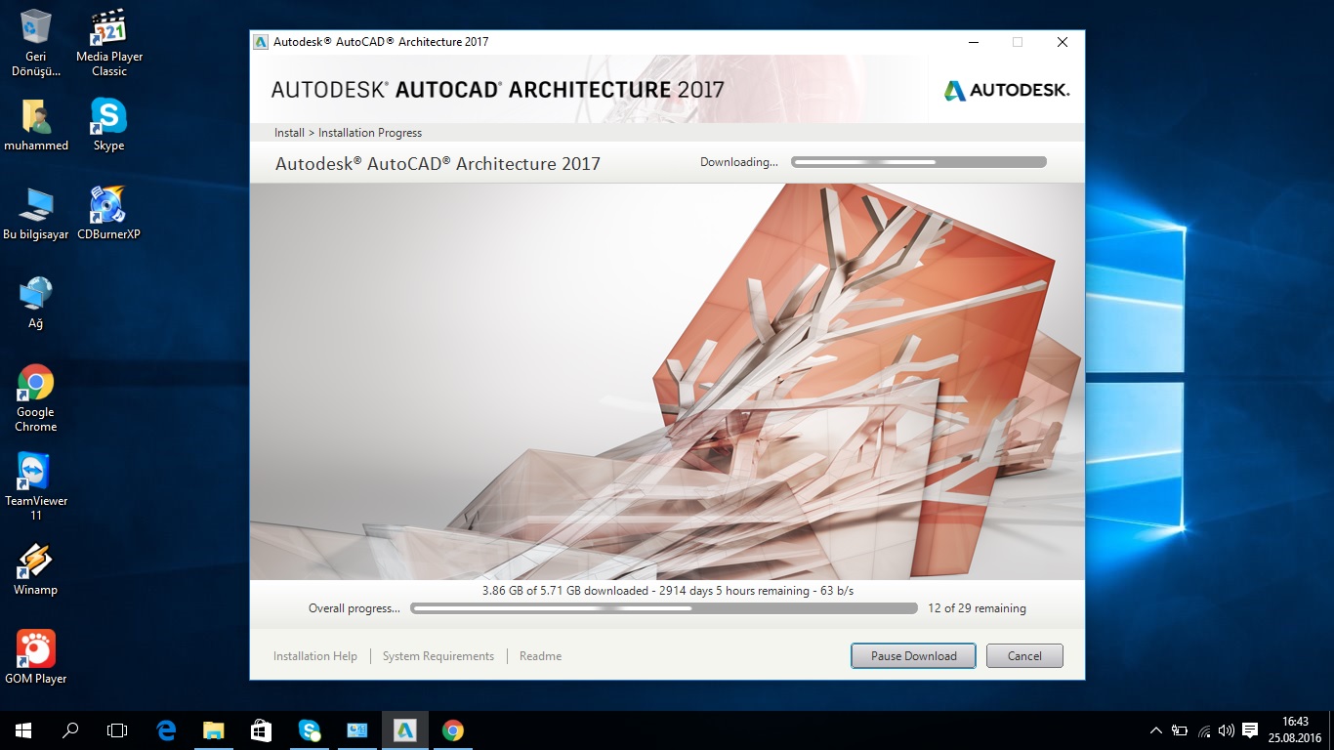The height and width of the screenshot is (750, 1334).
Task: Click the taskbar app left of Autodesk
Action: pos(357,730)
